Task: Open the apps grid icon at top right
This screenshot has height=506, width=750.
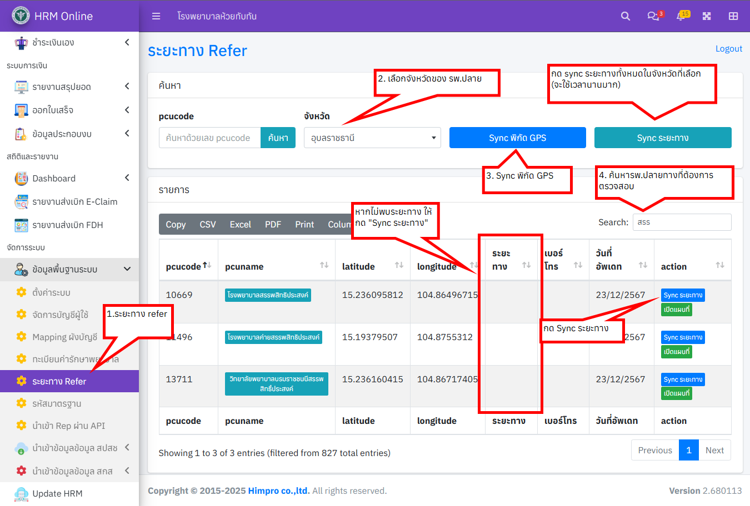Action: [733, 16]
